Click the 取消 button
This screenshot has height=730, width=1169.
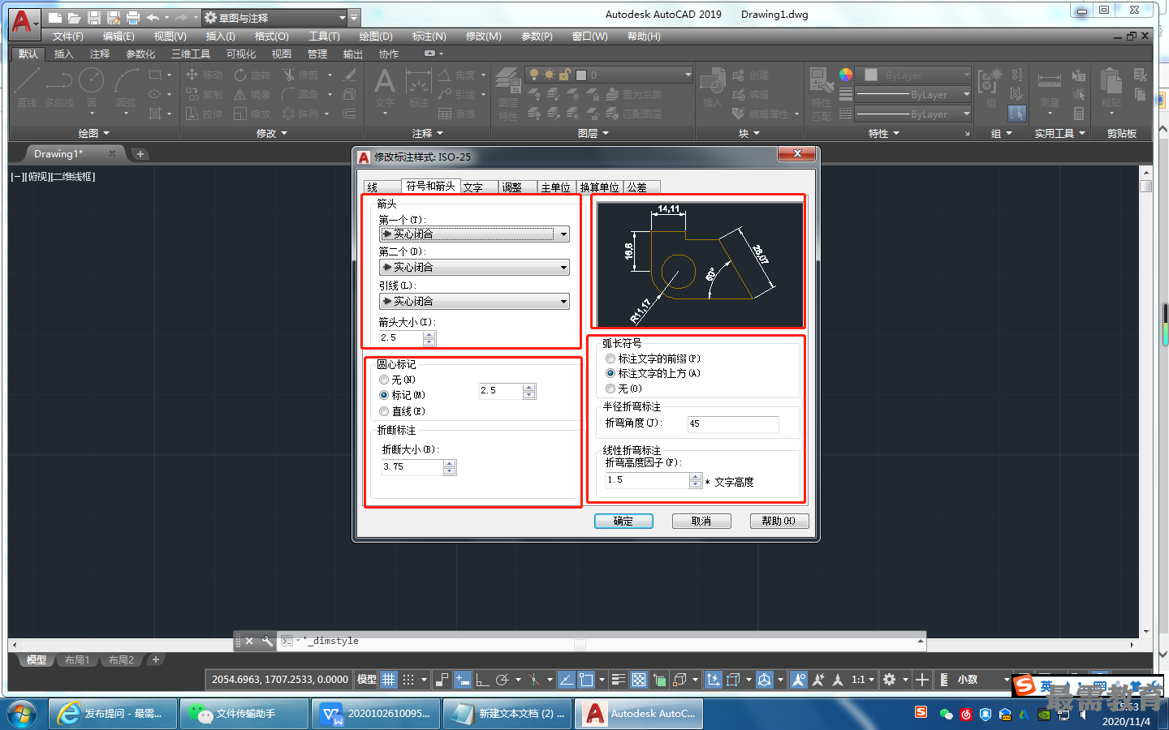pos(701,521)
